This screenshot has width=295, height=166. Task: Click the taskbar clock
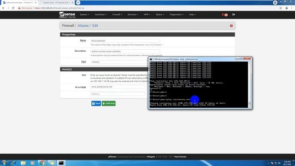pos(287,163)
